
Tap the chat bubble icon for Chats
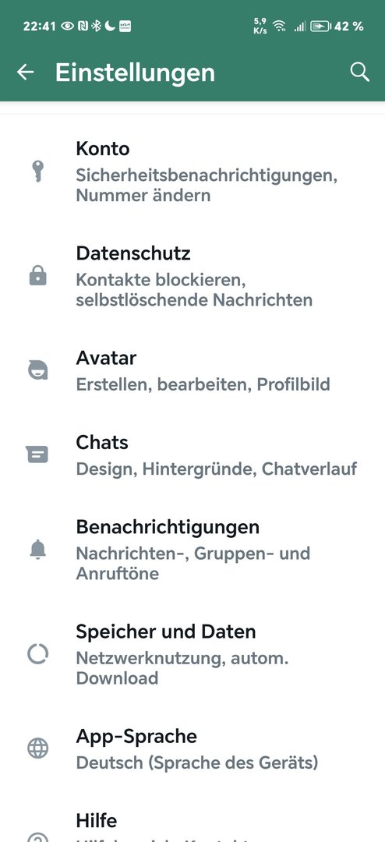tap(37, 455)
